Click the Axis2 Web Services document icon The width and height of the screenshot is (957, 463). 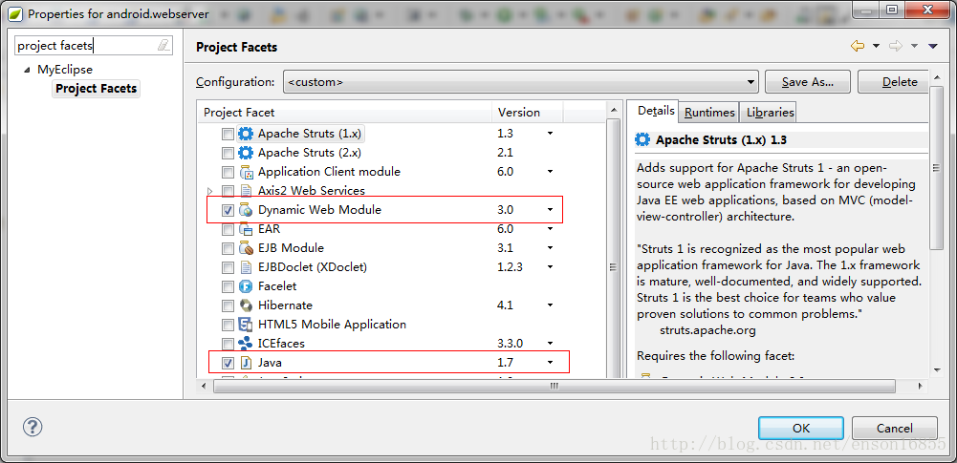[x=246, y=191]
